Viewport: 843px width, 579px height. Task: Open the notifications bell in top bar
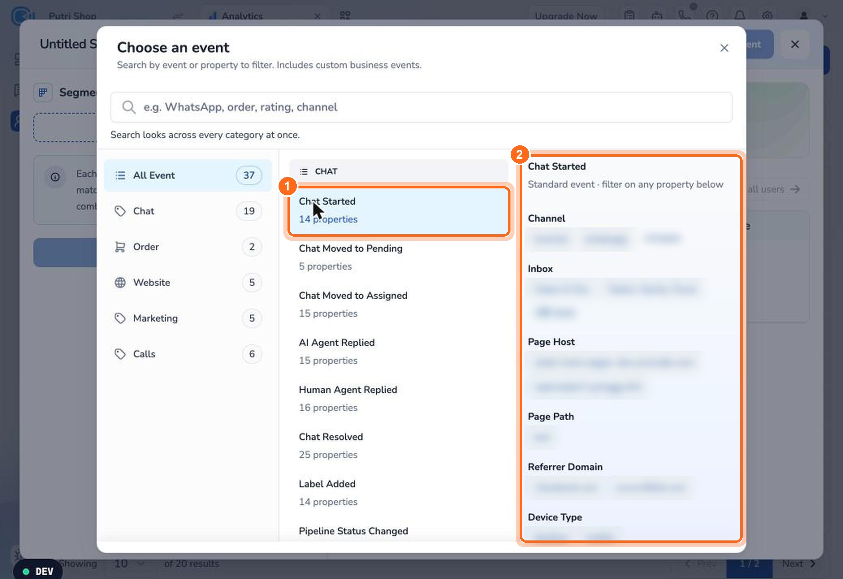pos(740,16)
